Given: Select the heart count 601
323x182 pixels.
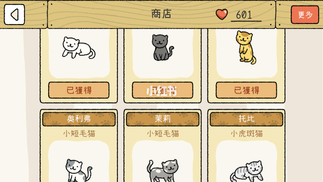Looking at the screenshot, I should point(244,15).
